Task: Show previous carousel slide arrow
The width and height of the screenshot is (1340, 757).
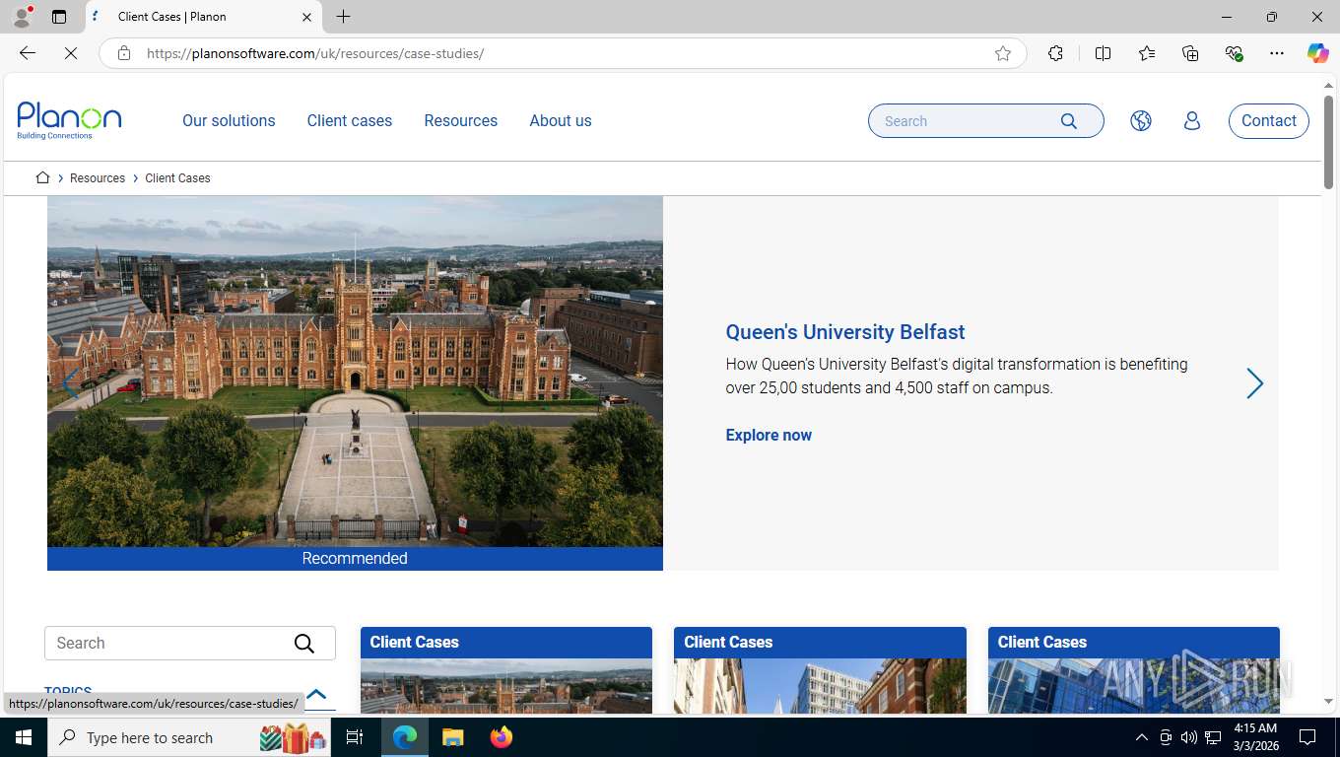Action: click(70, 383)
